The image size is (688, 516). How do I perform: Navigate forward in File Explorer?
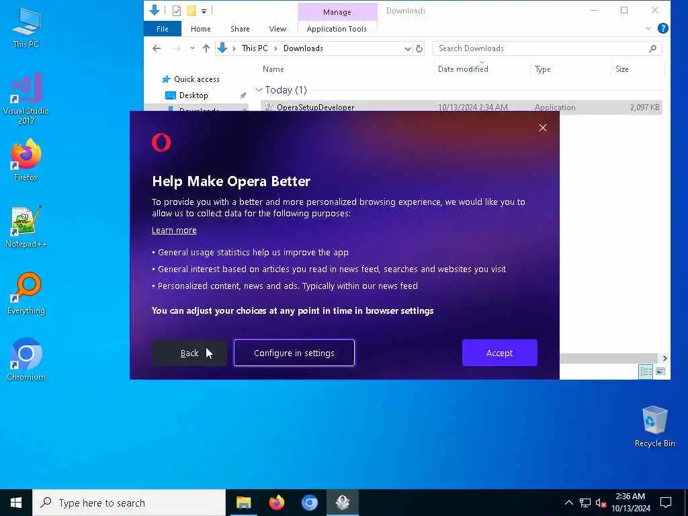point(177,48)
